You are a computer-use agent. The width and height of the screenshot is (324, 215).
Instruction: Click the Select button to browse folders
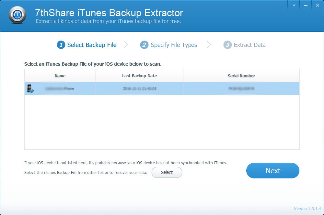[x=167, y=172]
